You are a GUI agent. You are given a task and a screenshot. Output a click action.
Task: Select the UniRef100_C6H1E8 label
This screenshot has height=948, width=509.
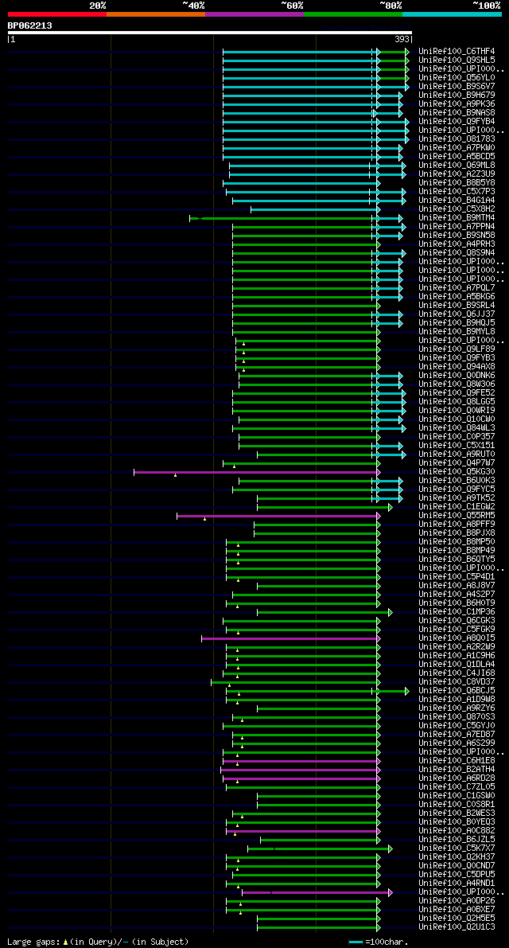click(x=457, y=761)
